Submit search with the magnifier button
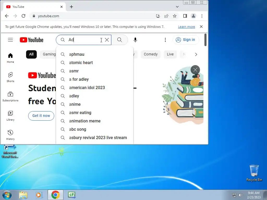The width and height of the screenshot is (267, 200). (119, 40)
